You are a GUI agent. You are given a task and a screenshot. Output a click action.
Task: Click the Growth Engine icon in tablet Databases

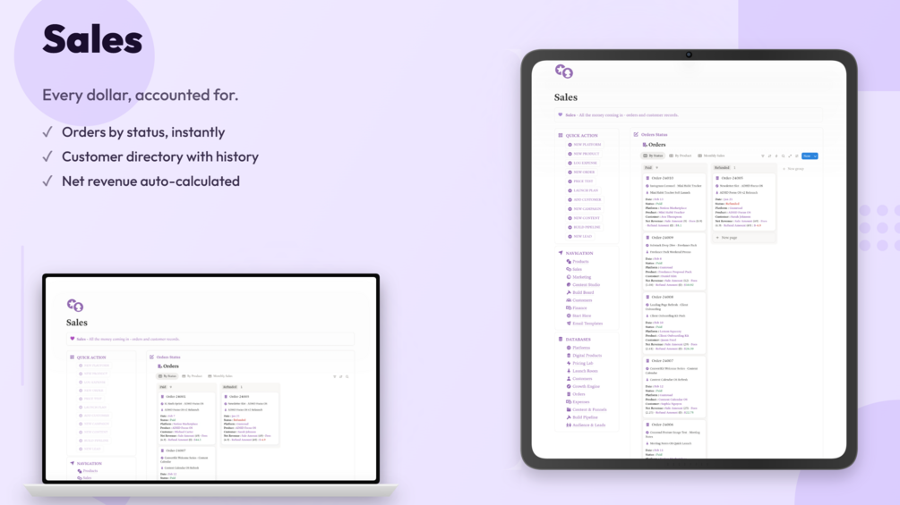pyautogui.click(x=569, y=386)
